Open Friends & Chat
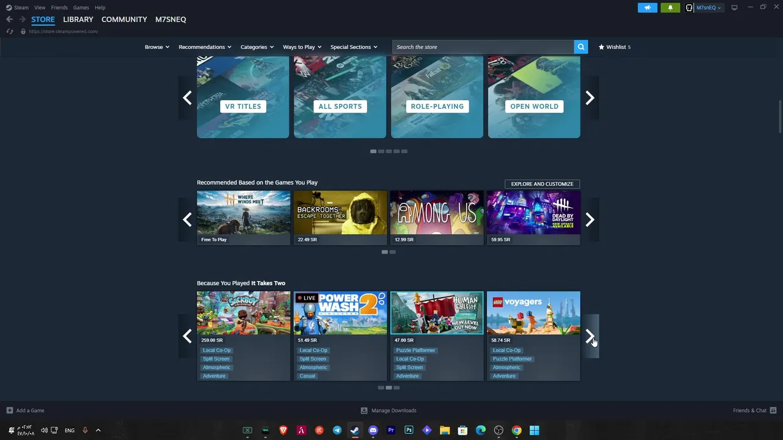 coord(754,411)
